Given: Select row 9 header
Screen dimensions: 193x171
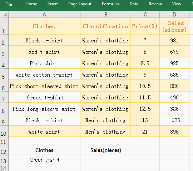Looking at the screenshot, I should tap(4, 120).
